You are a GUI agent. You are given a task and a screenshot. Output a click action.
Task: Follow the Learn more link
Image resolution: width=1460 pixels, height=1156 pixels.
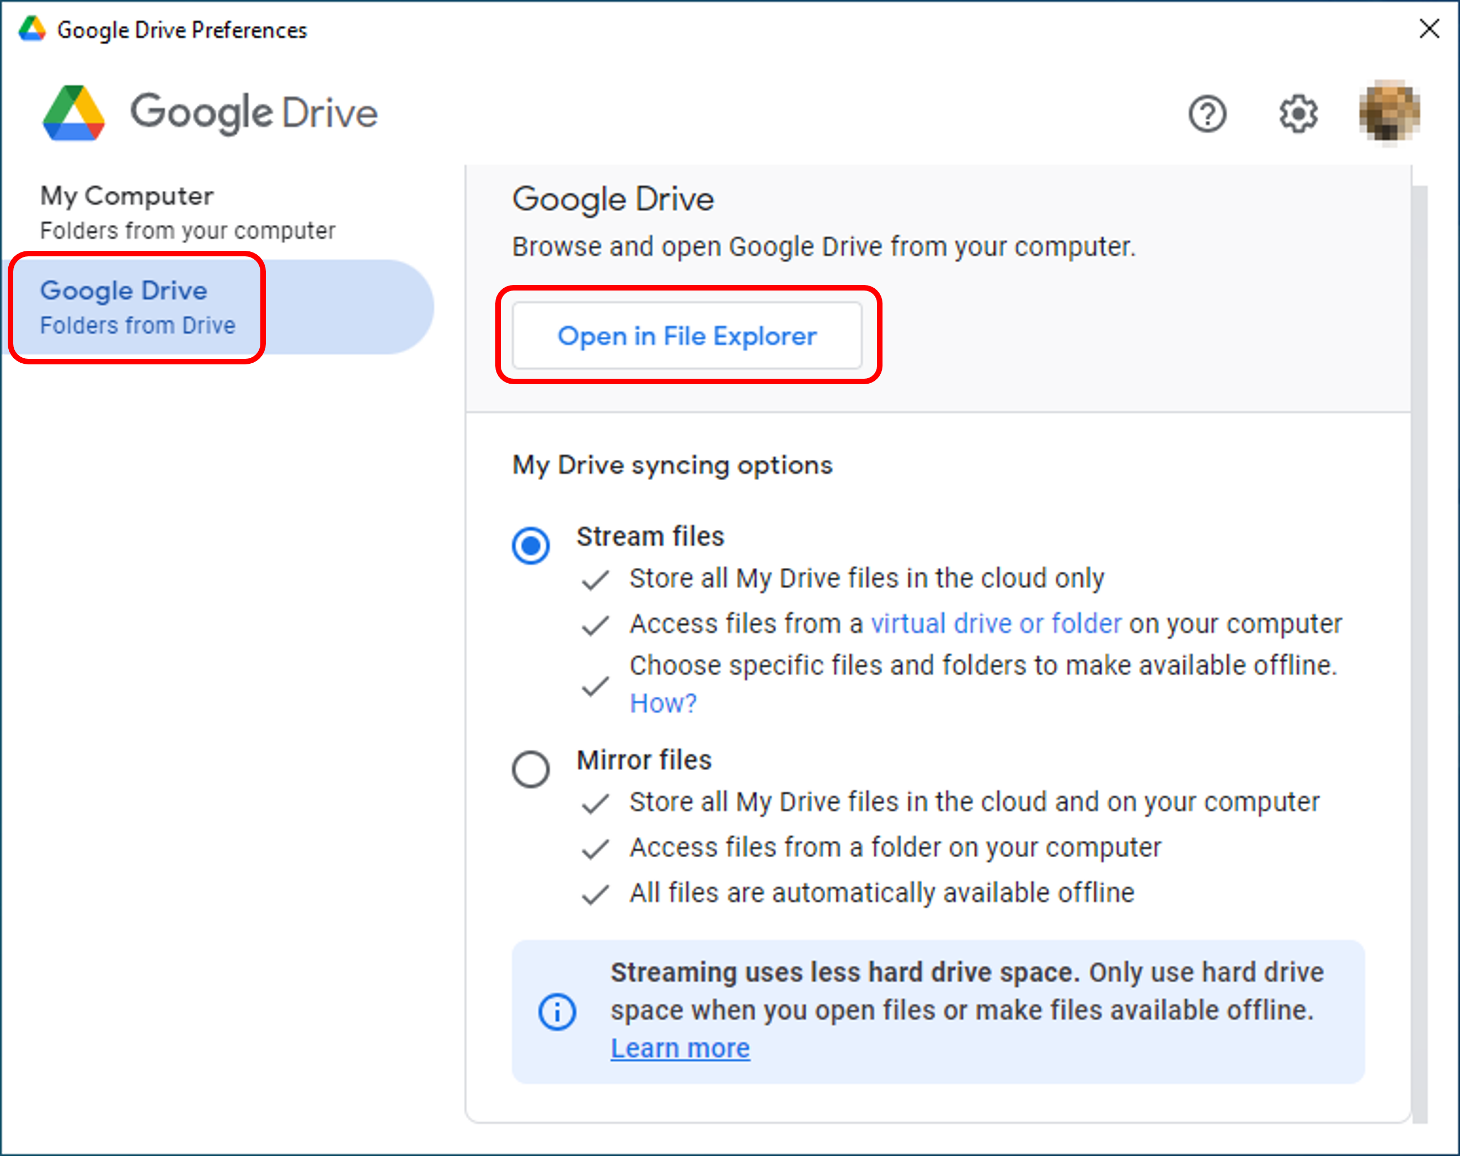pyautogui.click(x=680, y=1048)
